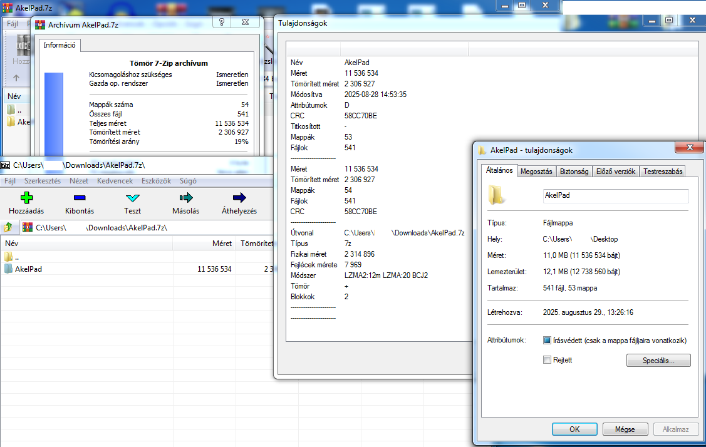Click the large folder icon in AkelPad properties

(x=496, y=195)
